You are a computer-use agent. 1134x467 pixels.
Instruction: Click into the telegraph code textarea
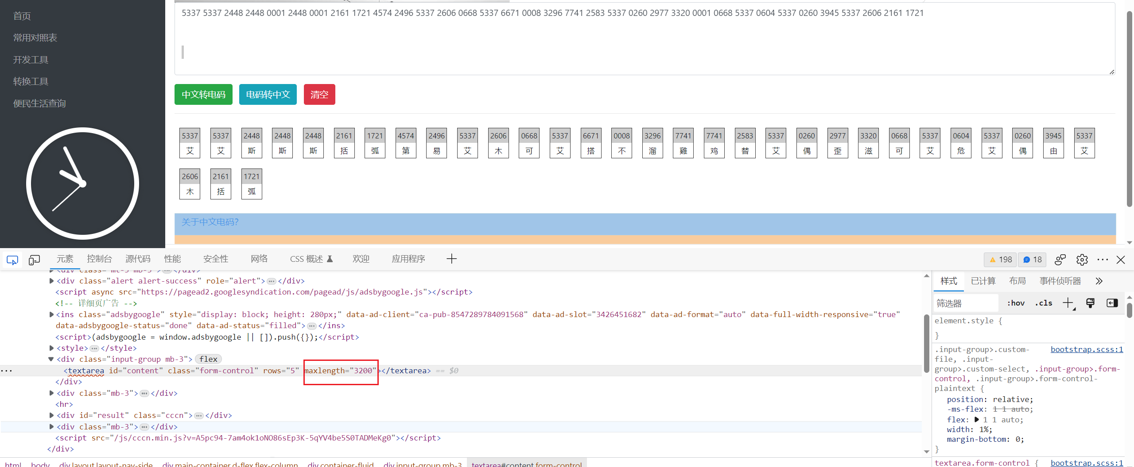[x=645, y=39]
